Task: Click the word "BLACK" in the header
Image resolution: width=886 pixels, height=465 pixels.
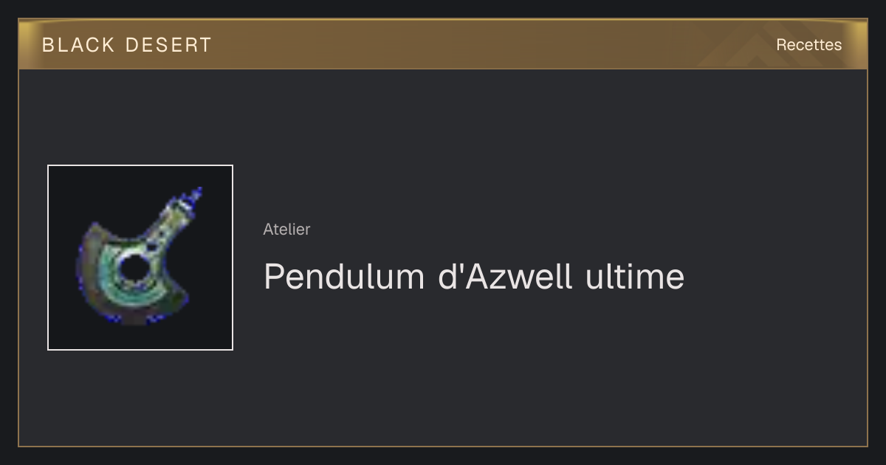Action: pos(78,45)
